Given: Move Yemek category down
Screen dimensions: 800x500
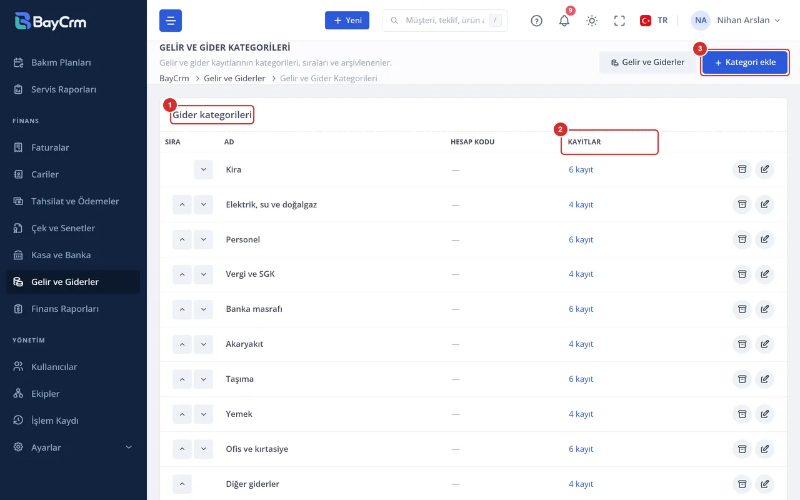Looking at the screenshot, I should 203,414.
